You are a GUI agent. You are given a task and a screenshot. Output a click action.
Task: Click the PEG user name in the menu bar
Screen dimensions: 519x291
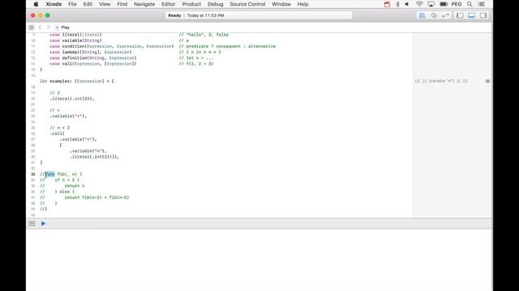point(457,4)
